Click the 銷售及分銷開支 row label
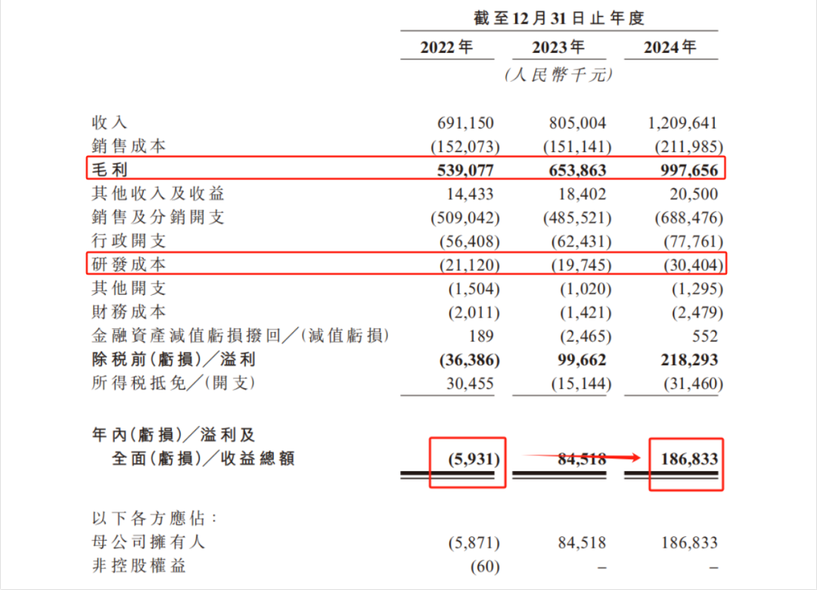Screen dimensions: 817x590 tap(157, 217)
